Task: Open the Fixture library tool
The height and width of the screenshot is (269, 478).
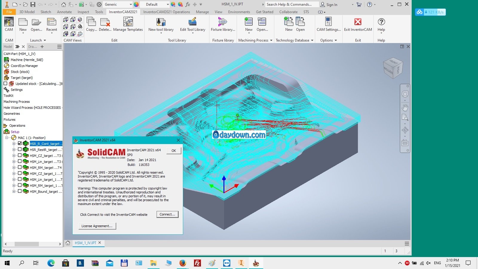Action: click(223, 24)
